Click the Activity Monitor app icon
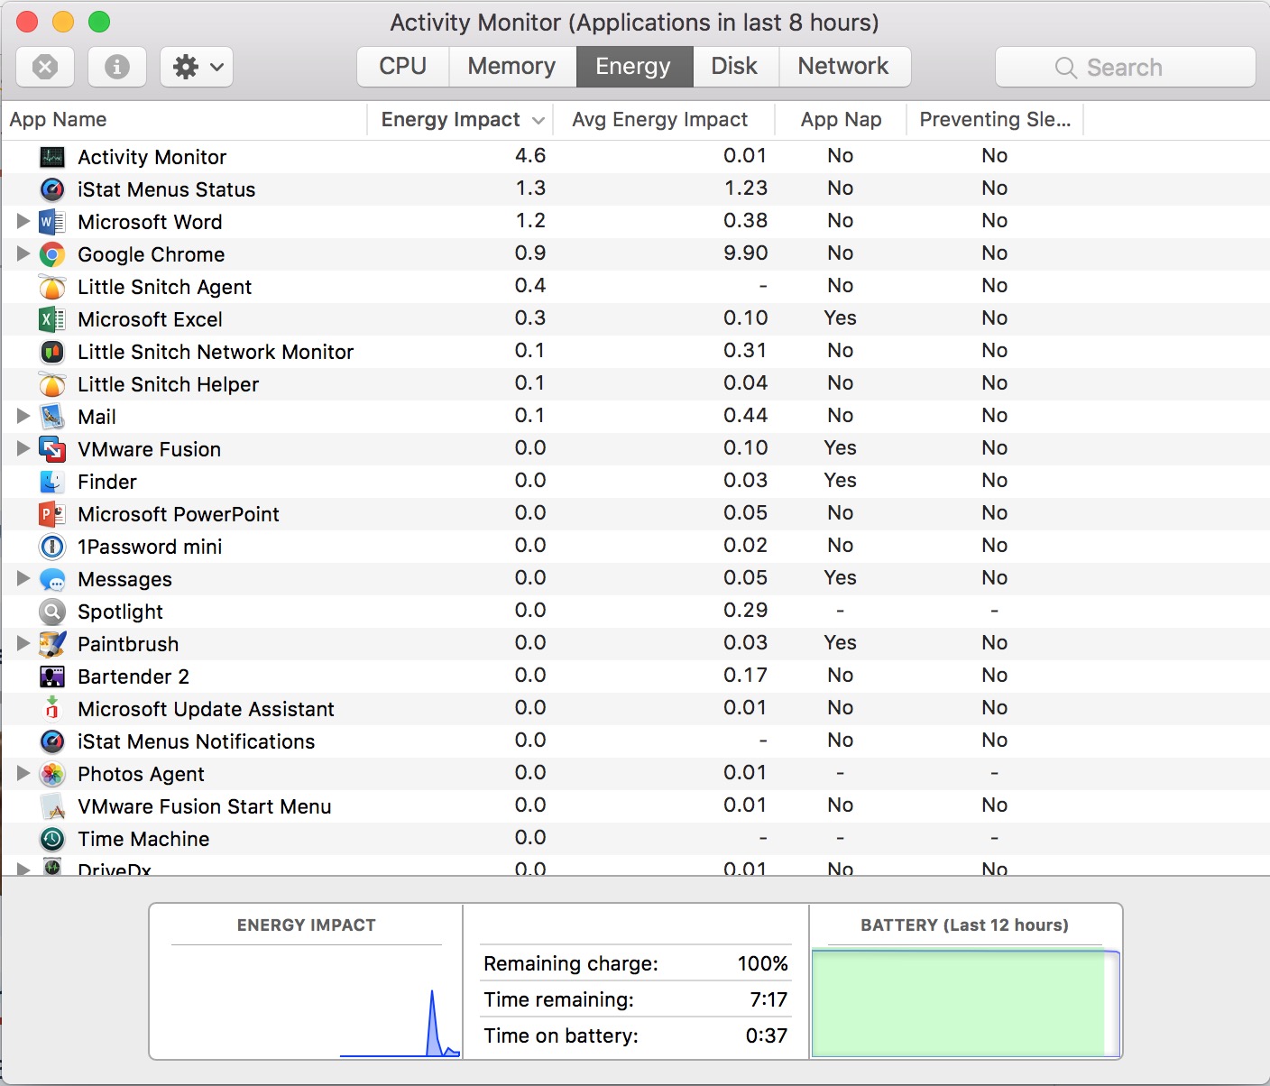 point(52,157)
